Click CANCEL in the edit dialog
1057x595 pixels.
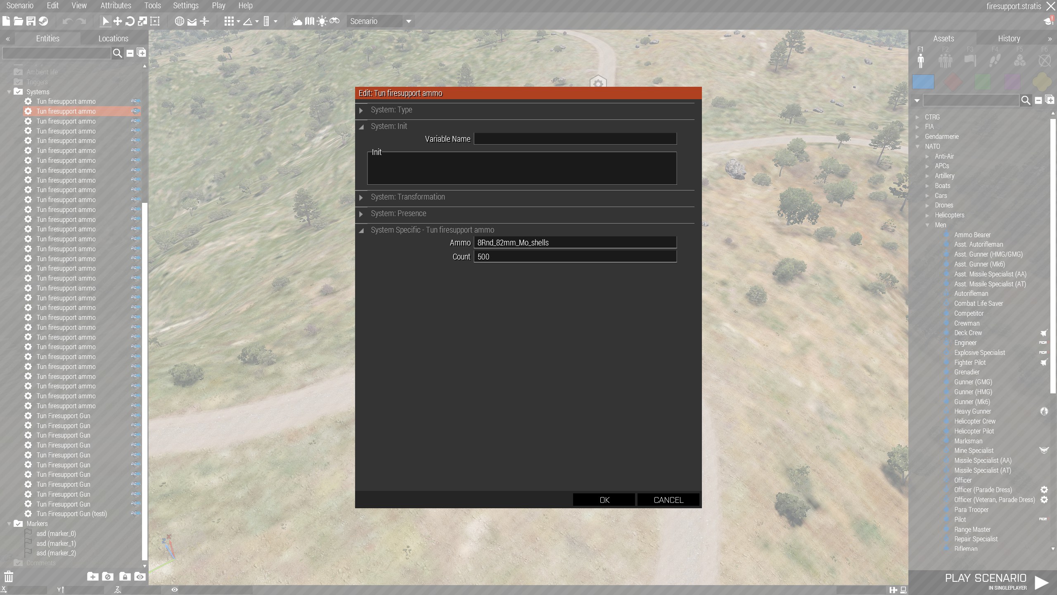668,500
